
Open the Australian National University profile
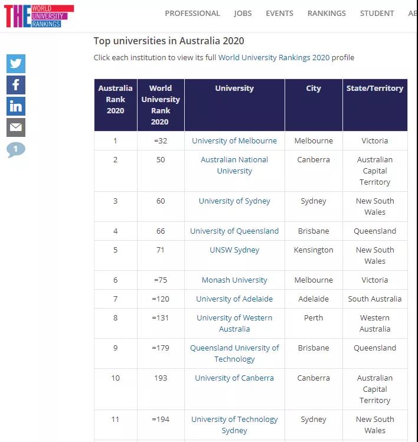pos(234,165)
